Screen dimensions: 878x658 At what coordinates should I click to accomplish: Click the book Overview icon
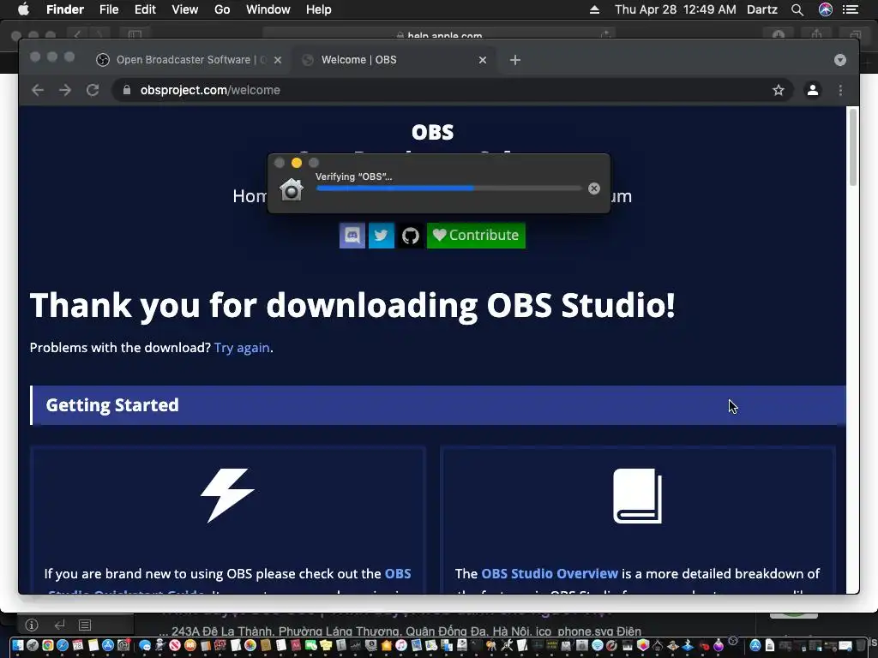click(637, 496)
